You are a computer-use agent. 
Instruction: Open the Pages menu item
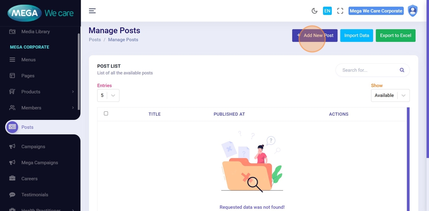point(28,76)
